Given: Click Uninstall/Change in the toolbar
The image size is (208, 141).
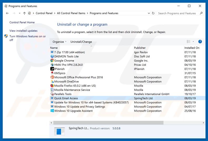Looking at the screenshot, I should coord(81,42).
